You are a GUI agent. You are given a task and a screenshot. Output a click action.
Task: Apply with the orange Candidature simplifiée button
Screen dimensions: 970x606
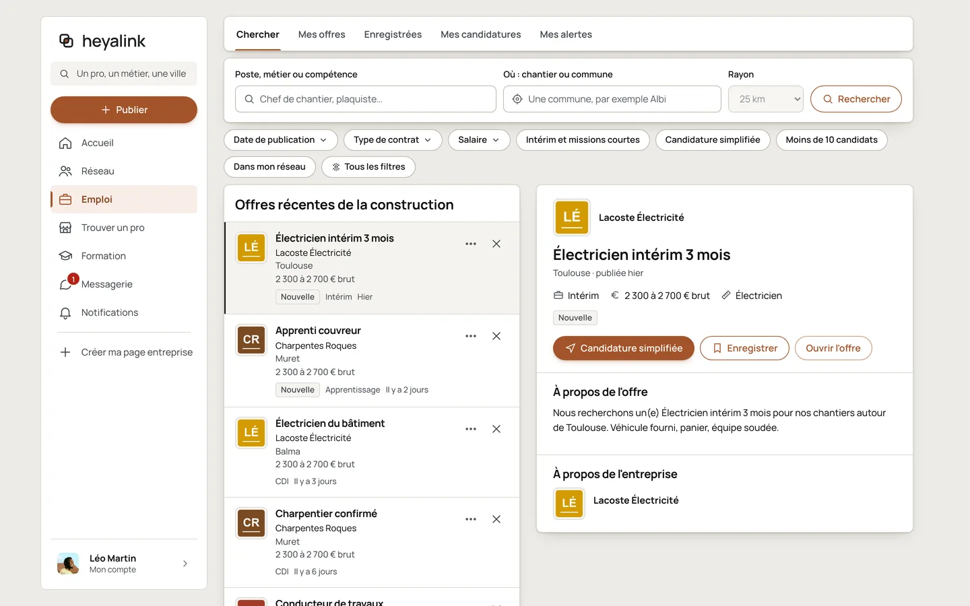point(624,348)
